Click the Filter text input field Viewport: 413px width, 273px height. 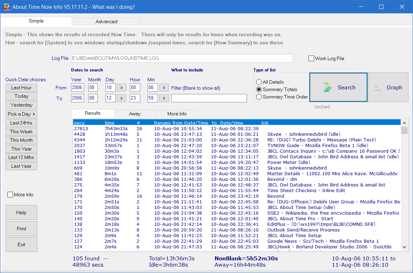tap(209, 98)
